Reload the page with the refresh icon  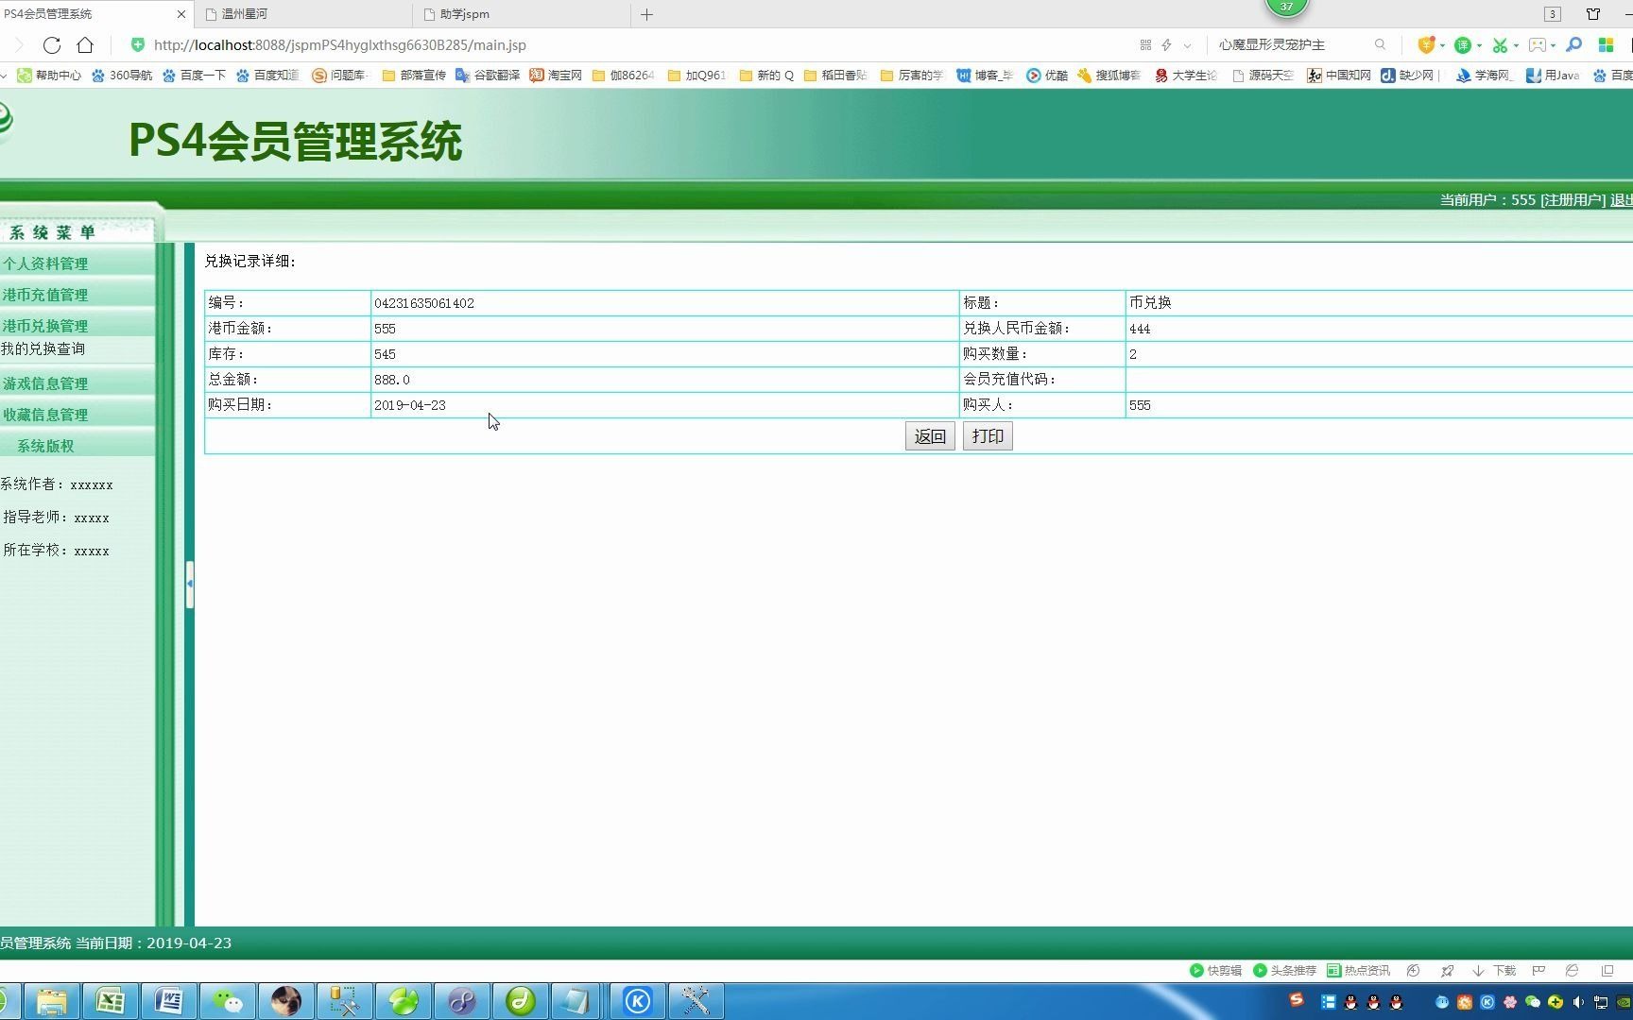52,44
